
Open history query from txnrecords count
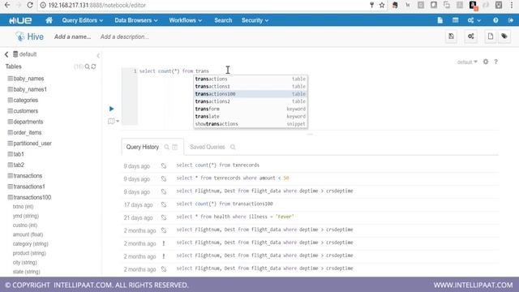click(218, 165)
